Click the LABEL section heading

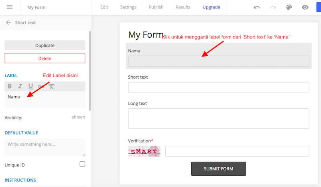[x=11, y=75]
